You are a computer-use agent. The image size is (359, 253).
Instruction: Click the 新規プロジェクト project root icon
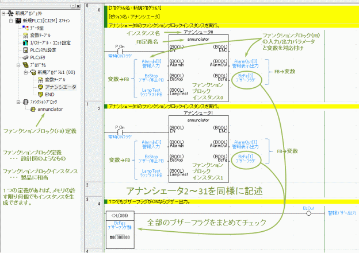[x=10, y=13]
